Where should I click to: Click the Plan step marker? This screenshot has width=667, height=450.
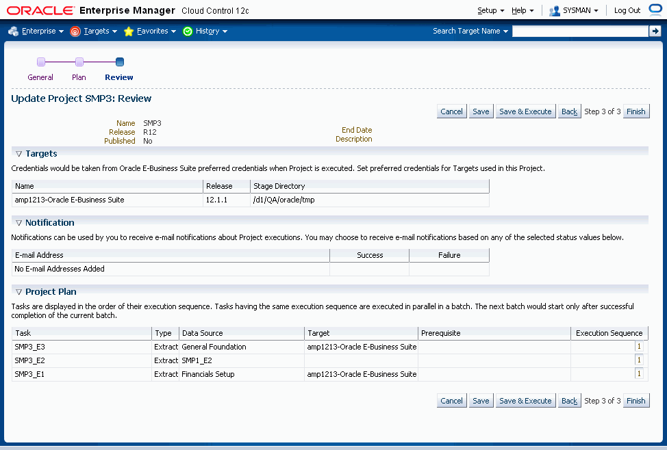79,62
